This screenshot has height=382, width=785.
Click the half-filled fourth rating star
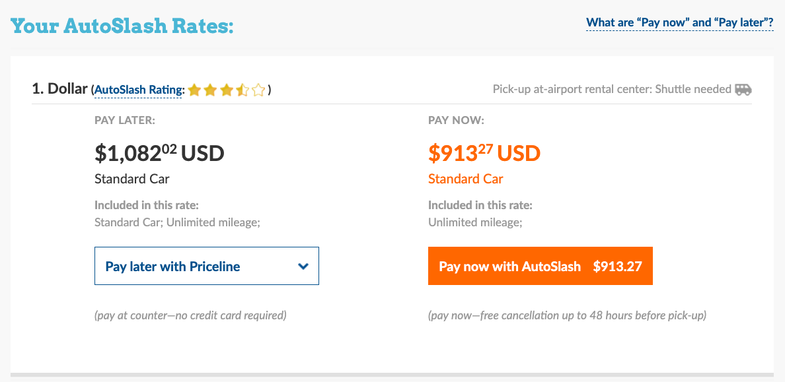tap(243, 90)
